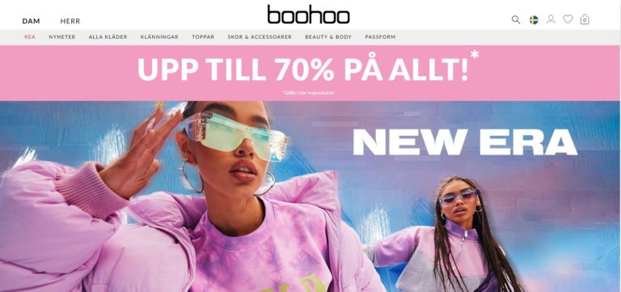
Task: Open SKOR & ACCESSOARER menu
Action: [260, 37]
